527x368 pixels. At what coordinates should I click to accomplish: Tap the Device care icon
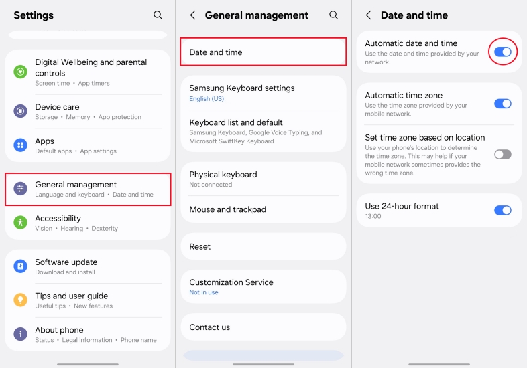click(x=21, y=111)
